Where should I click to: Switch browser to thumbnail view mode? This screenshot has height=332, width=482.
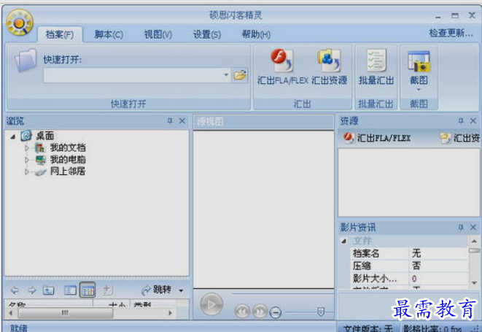click(x=88, y=290)
